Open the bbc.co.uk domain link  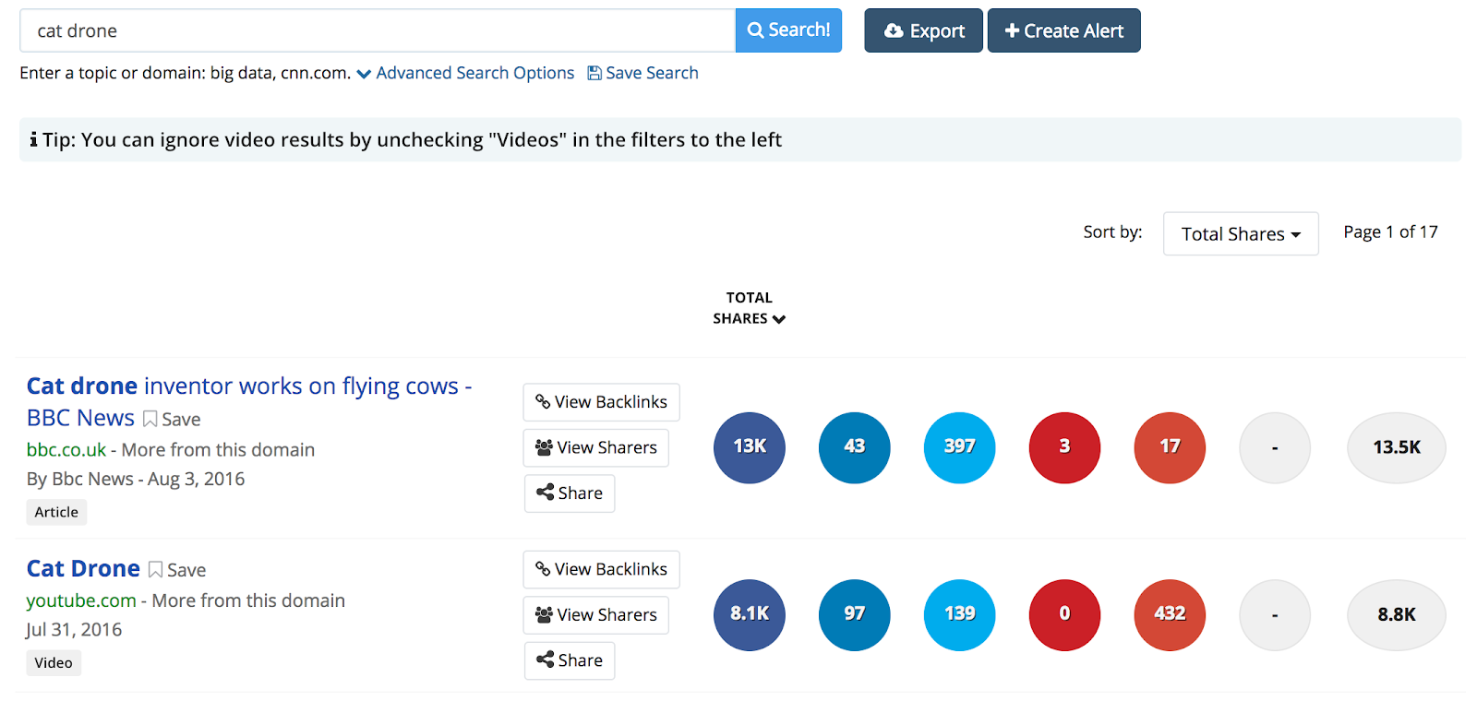66,450
